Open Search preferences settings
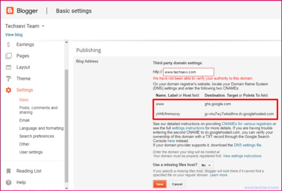This screenshot has height=191, width=282. (x=37, y=136)
